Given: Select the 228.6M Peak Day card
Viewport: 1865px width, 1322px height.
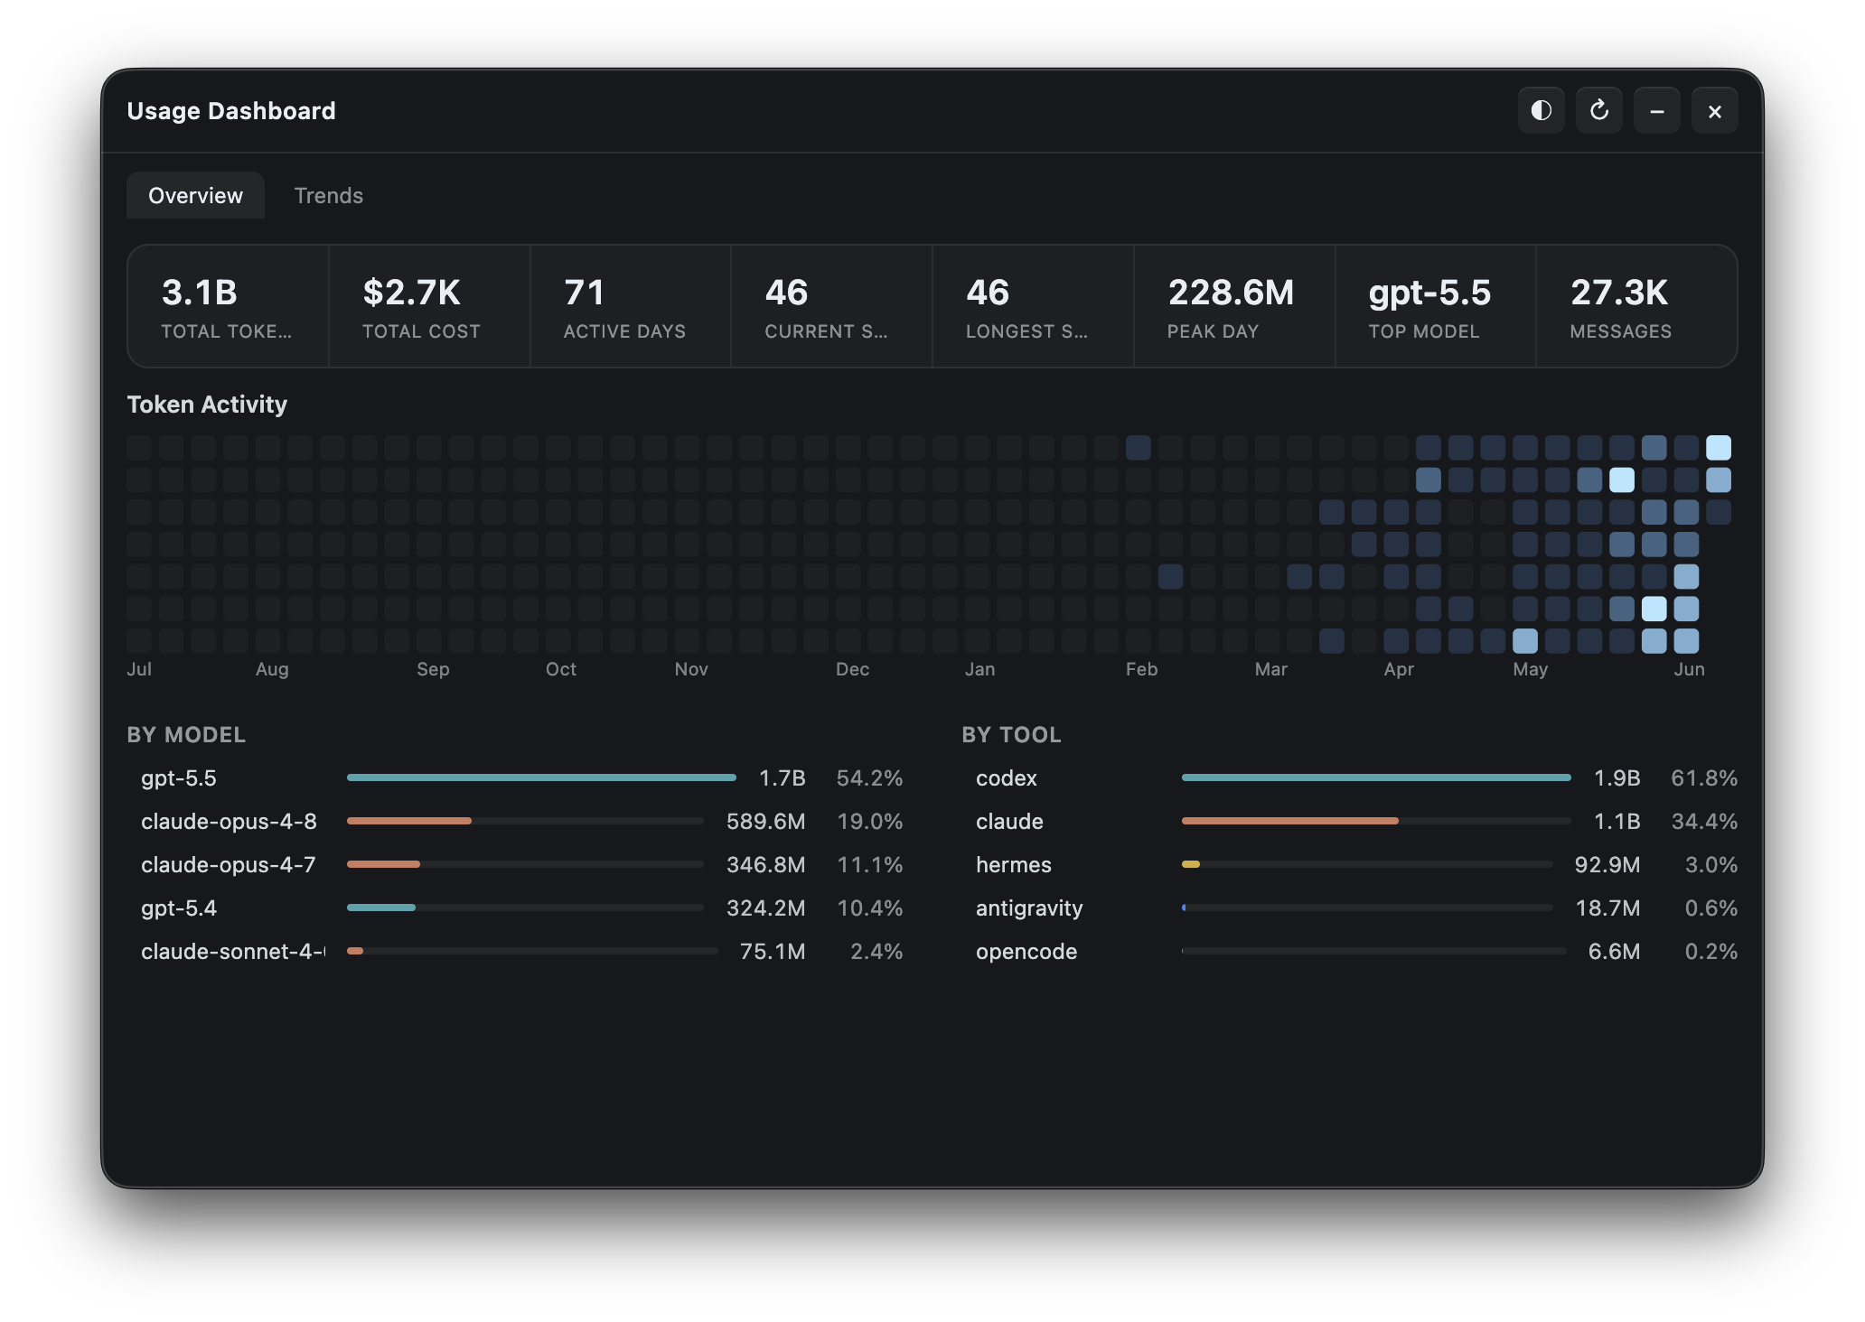Looking at the screenshot, I should click(1234, 306).
